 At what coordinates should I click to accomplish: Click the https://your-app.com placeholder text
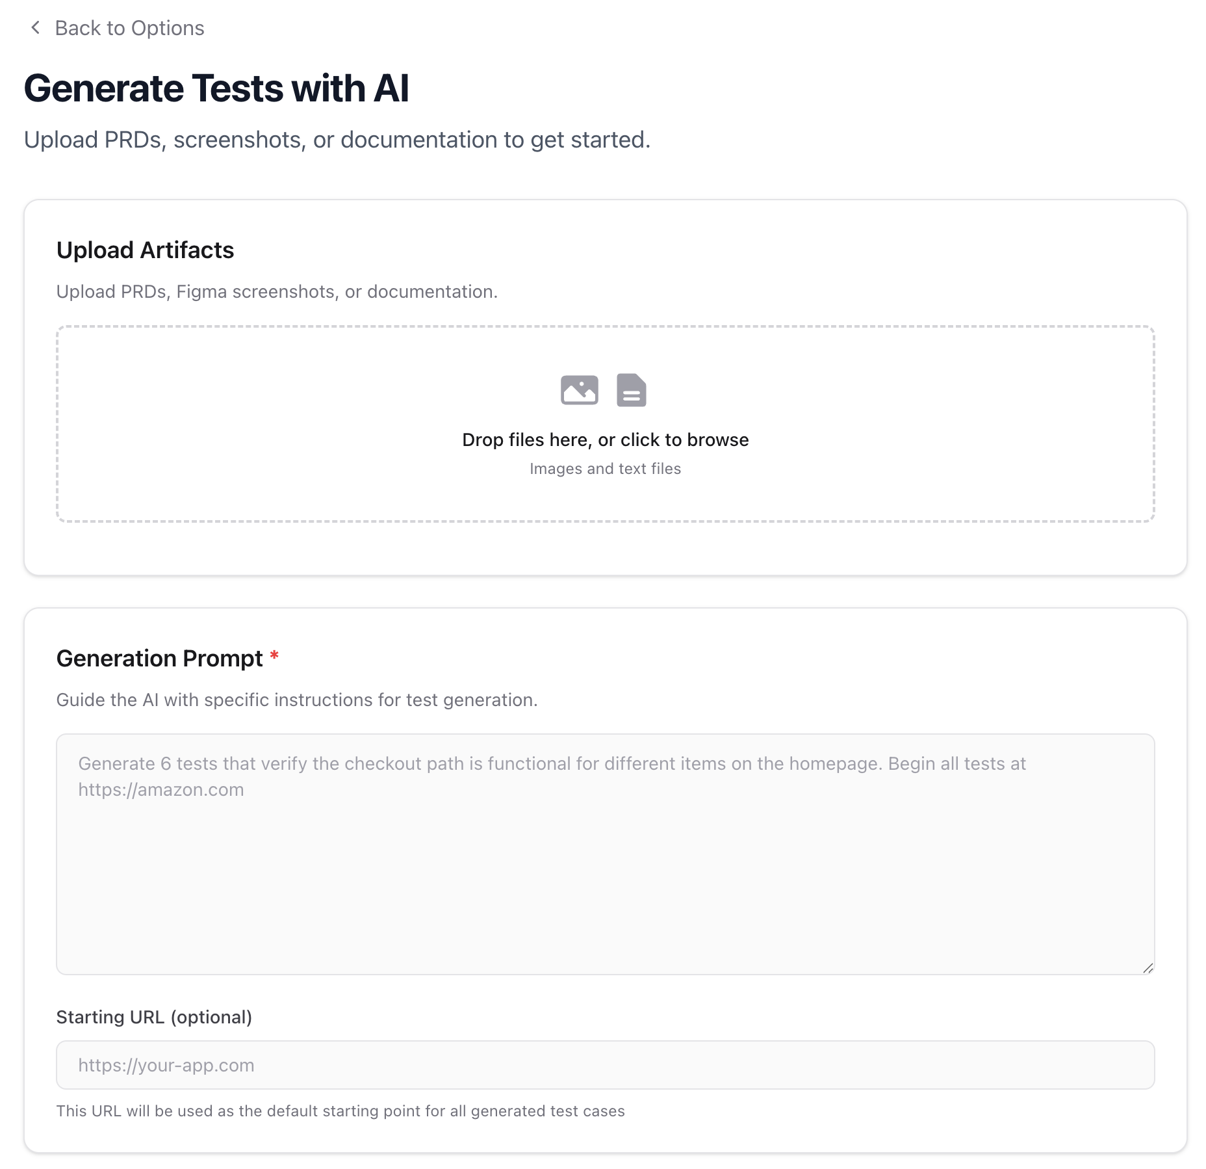(166, 1065)
